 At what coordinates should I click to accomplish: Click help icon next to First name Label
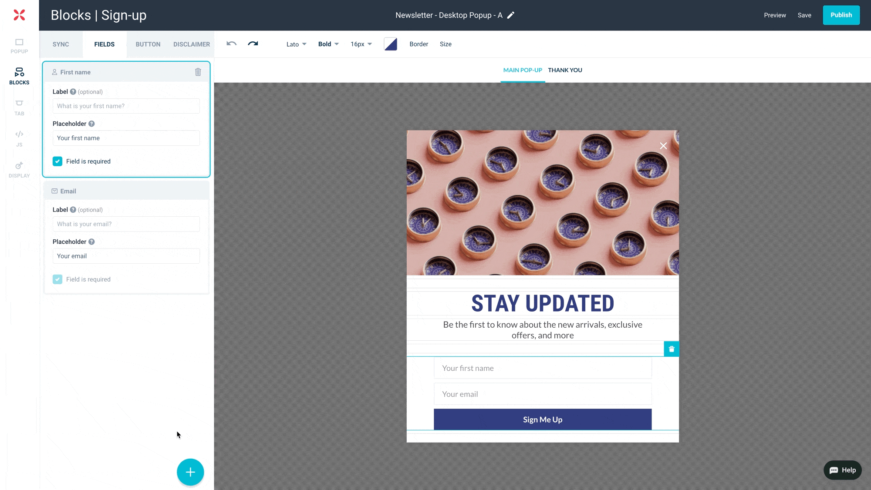tap(73, 92)
